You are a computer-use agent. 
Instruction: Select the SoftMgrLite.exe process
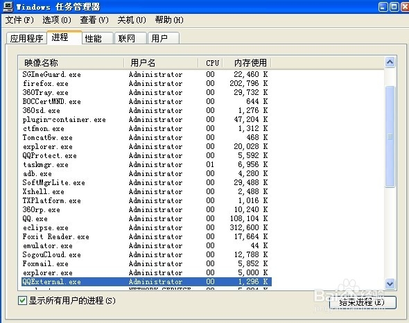coord(146,182)
